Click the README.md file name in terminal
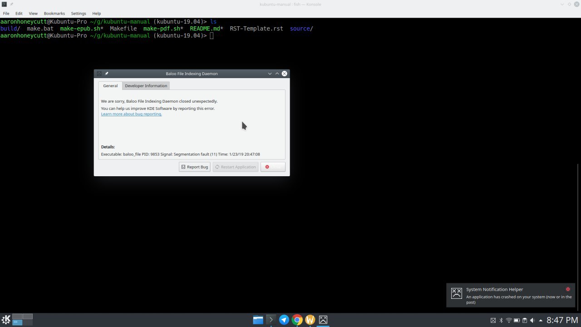581x327 pixels. tap(205, 29)
